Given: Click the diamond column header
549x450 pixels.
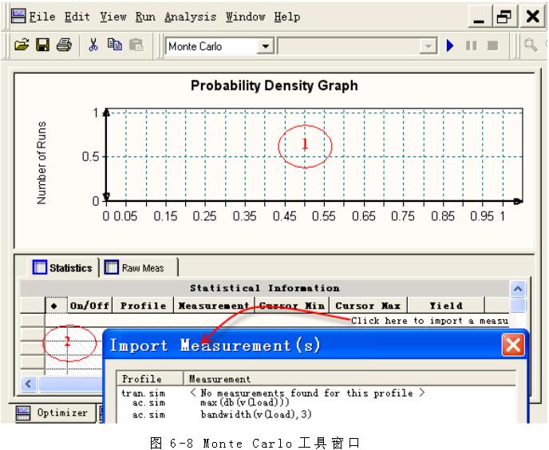Looking at the screenshot, I should [x=54, y=306].
